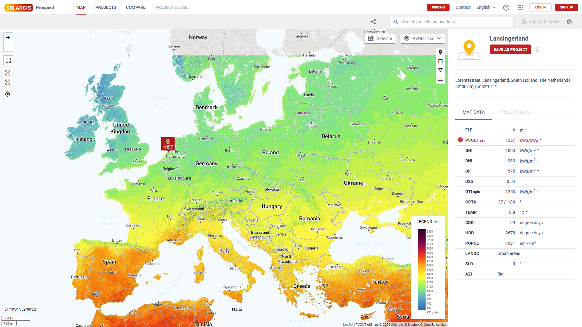Click the Urban areas LANDC value

(x=509, y=253)
